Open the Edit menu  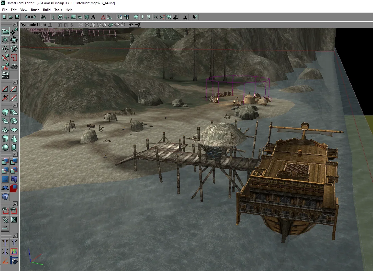pos(14,10)
